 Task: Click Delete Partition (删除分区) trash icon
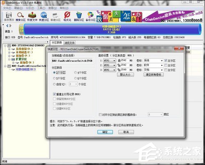click(79, 16)
